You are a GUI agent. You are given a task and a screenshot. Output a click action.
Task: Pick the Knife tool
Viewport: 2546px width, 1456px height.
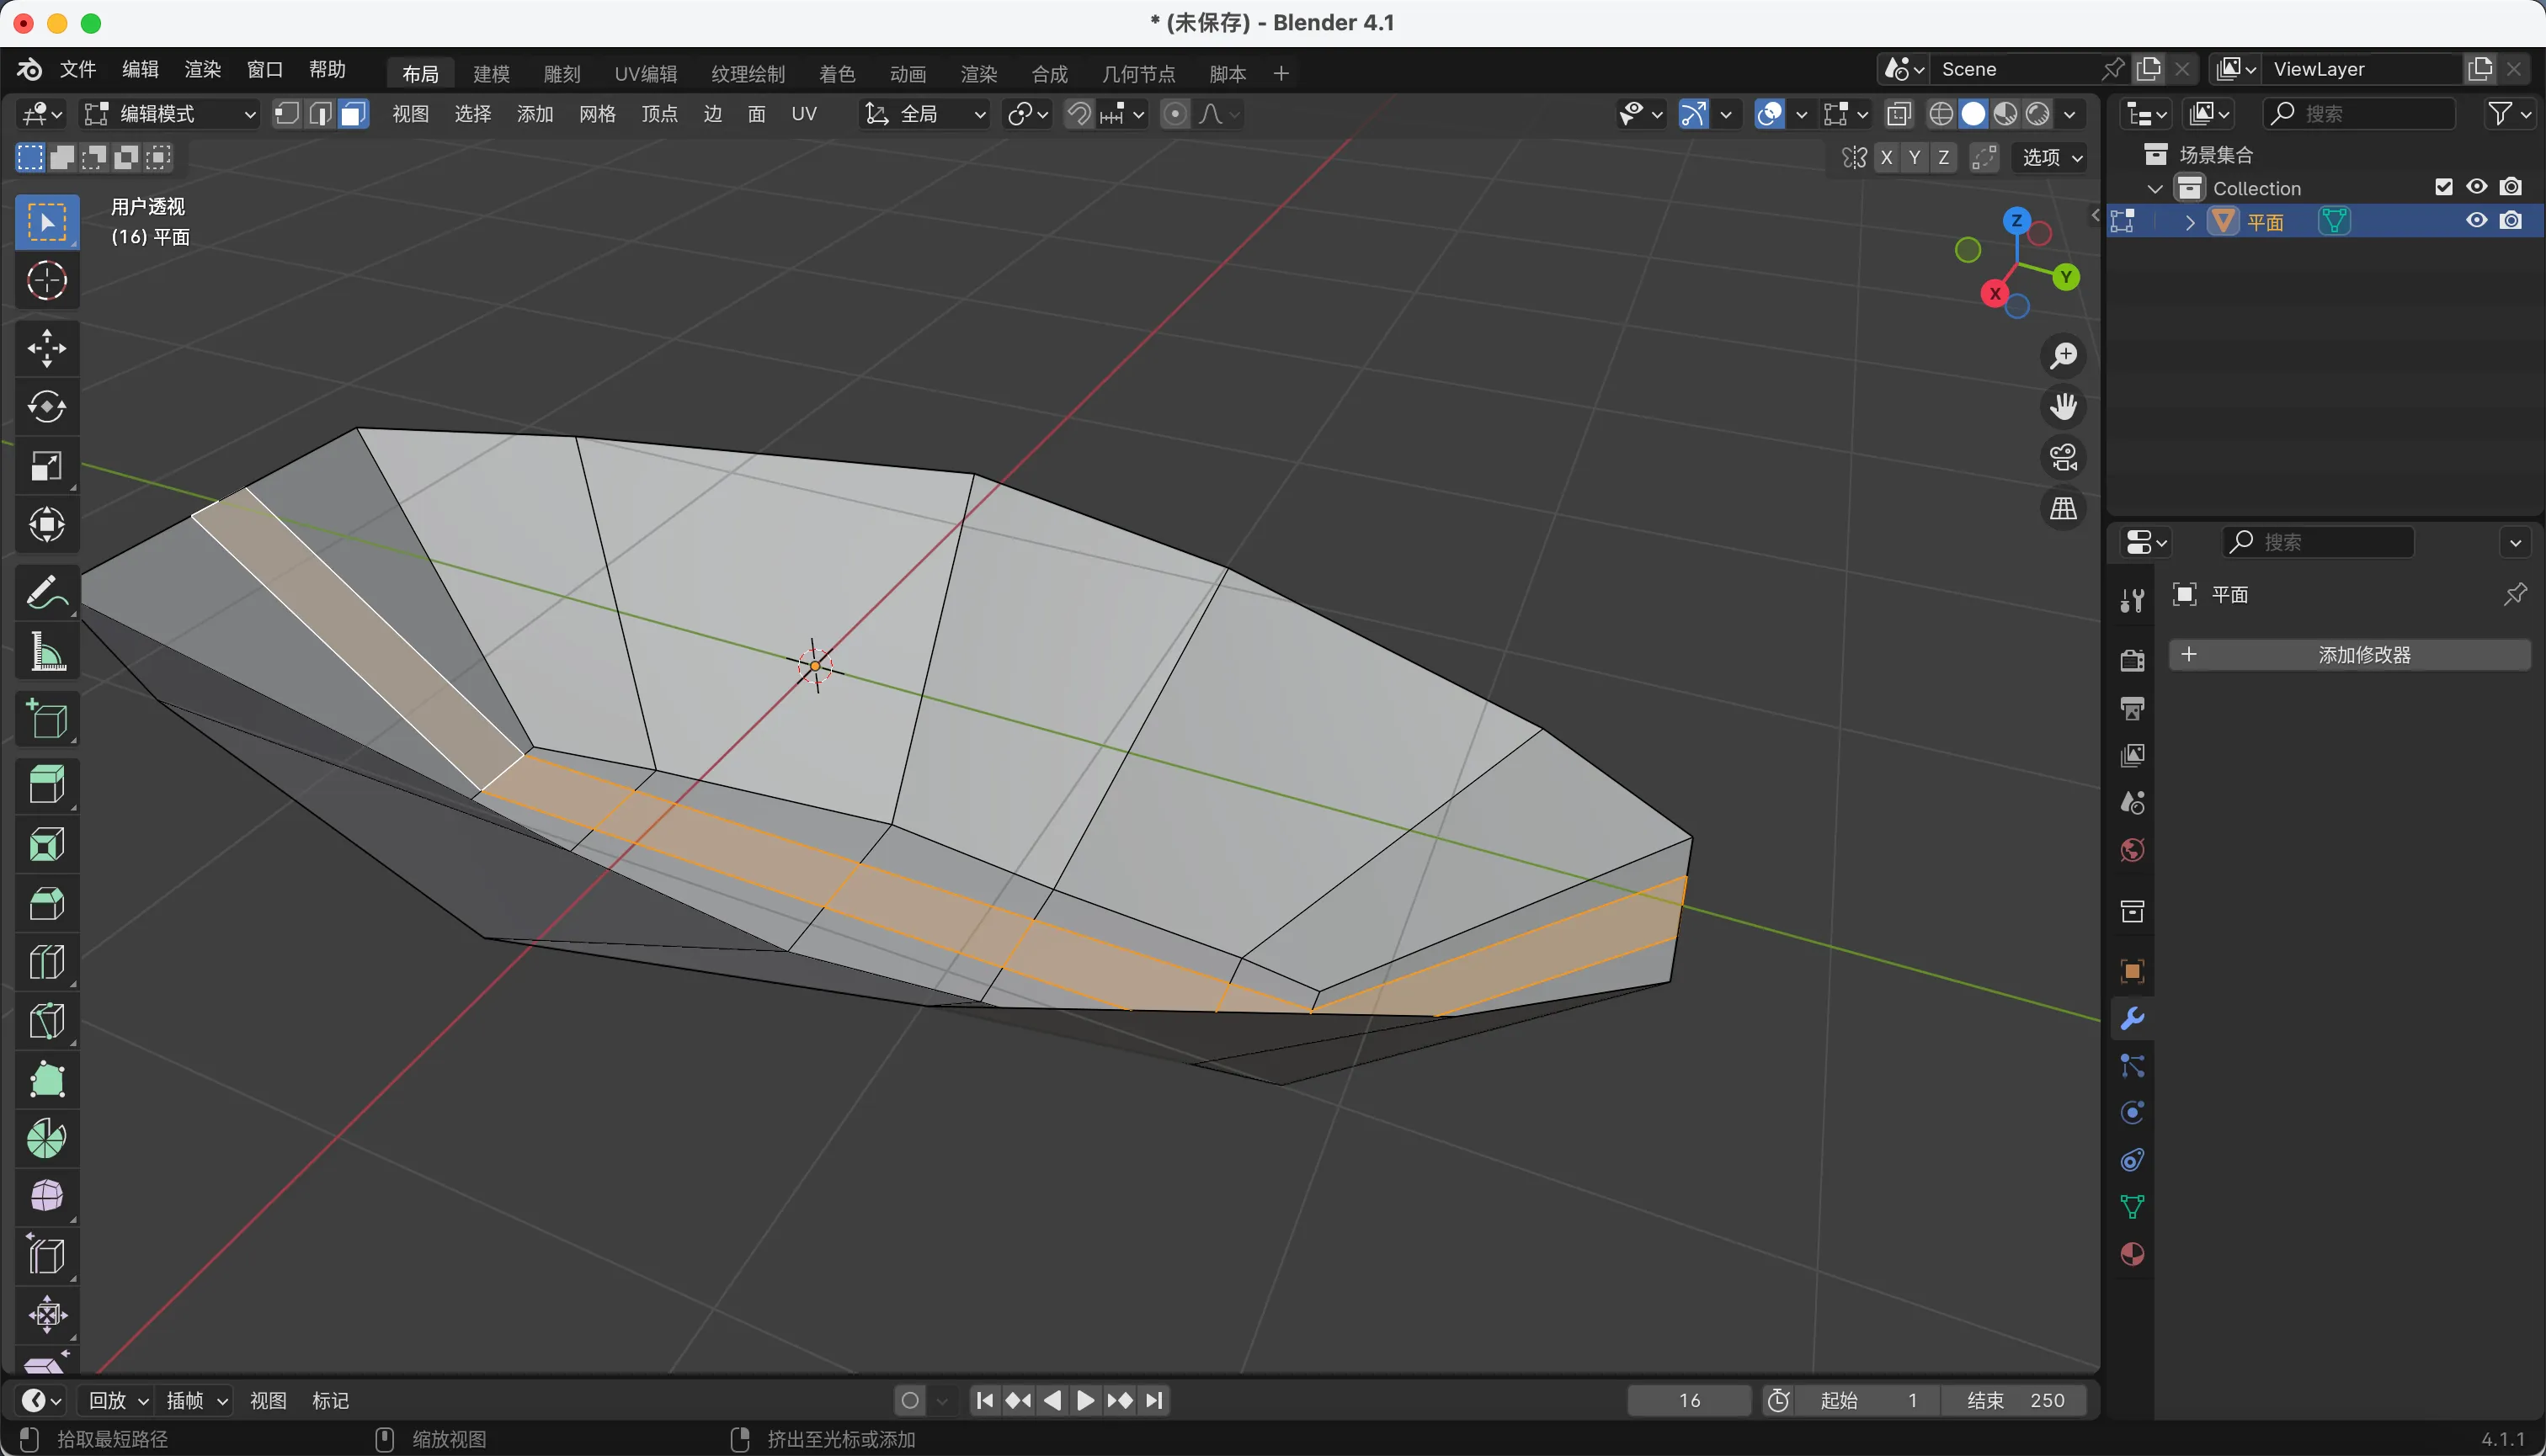[x=47, y=1021]
